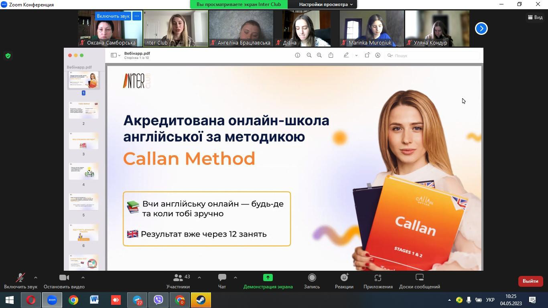Viewport: 548px width, 308px height.
Task: Select Уляна Кондур video tile
Action: (x=437, y=28)
